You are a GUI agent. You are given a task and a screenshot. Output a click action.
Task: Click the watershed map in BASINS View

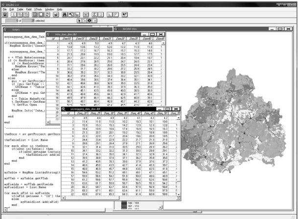[x=233, y=122]
